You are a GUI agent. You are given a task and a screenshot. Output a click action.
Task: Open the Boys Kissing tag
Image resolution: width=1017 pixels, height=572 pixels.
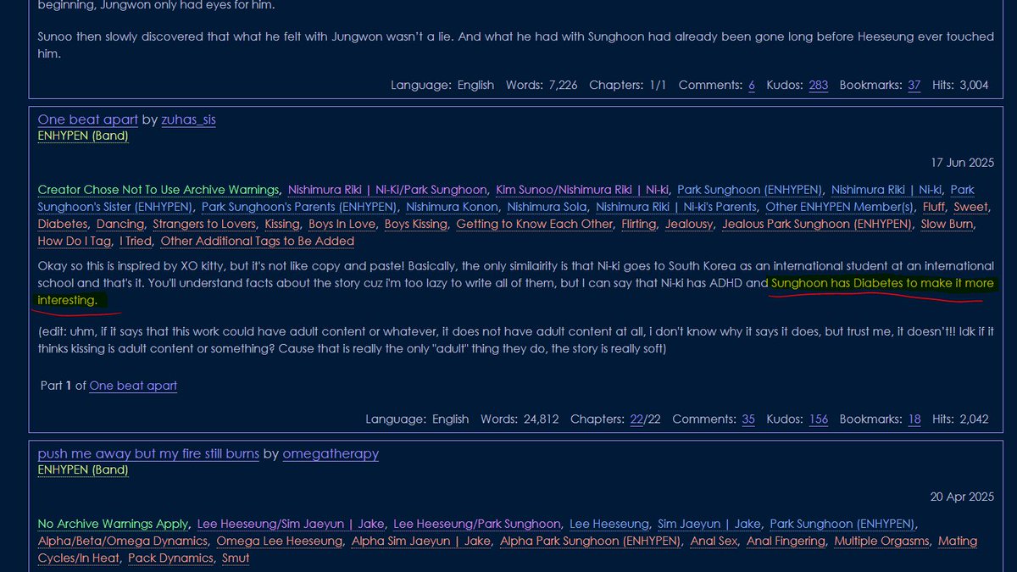415,224
